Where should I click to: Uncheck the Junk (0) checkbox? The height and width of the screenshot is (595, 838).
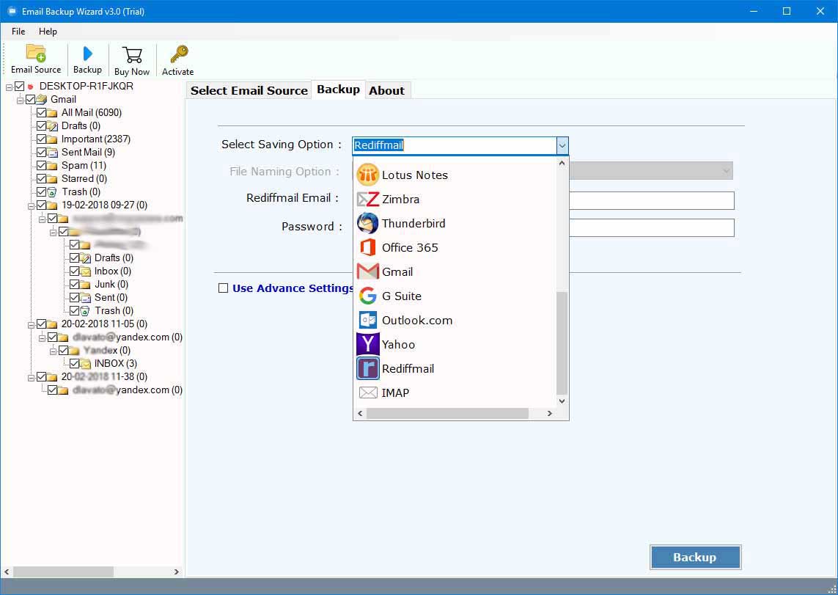click(74, 285)
